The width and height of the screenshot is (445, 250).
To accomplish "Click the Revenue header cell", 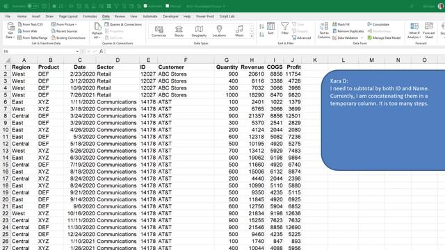I will 252,67.
